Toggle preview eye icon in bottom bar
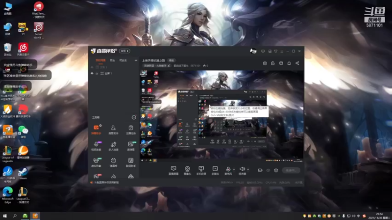This screenshot has height=220, width=392. coord(268,170)
